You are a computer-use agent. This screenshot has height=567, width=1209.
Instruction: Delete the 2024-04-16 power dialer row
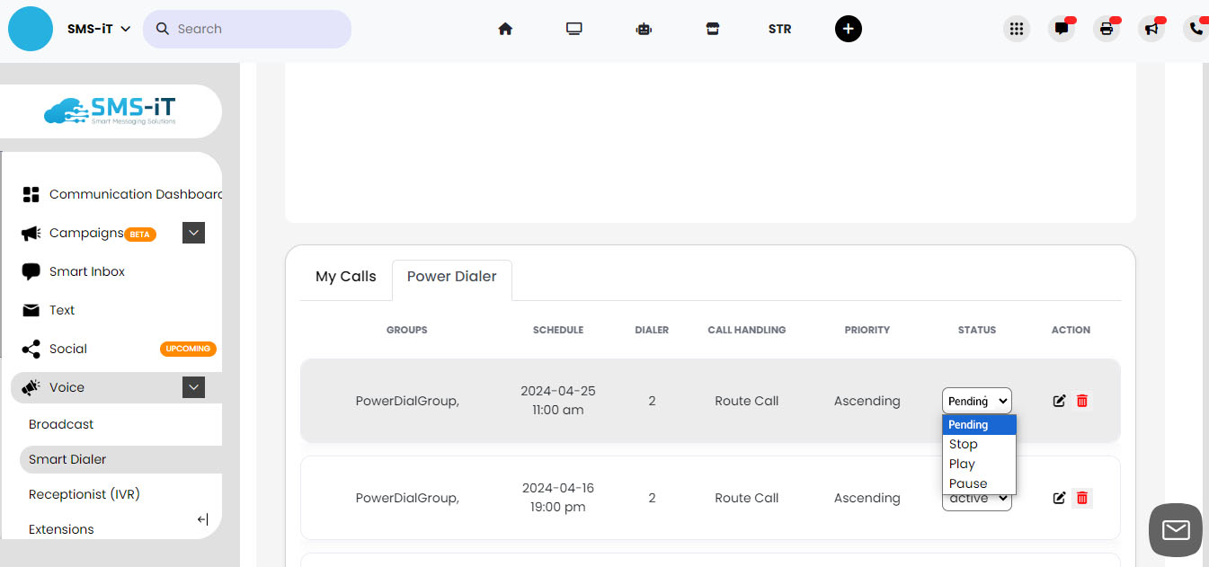coord(1082,498)
